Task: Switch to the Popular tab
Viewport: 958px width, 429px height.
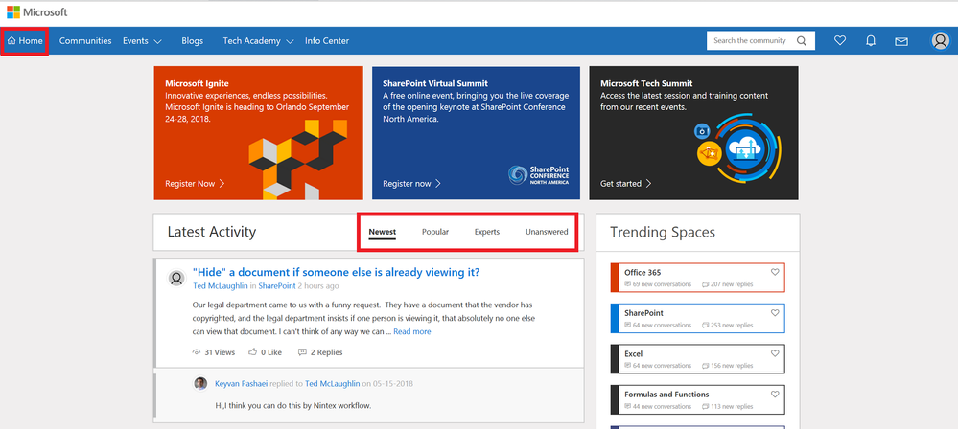Action: pyautogui.click(x=435, y=232)
